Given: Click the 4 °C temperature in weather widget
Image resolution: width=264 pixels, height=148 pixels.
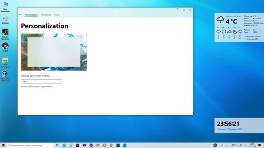Looking at the screenshot, I should (x=231, y=21).
